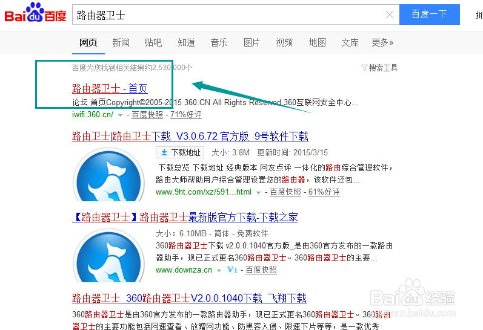The width and height of the screenshot is (483, 330).
Task: Click the 9ht.com result's dog thumbnail
Action: 108,175
